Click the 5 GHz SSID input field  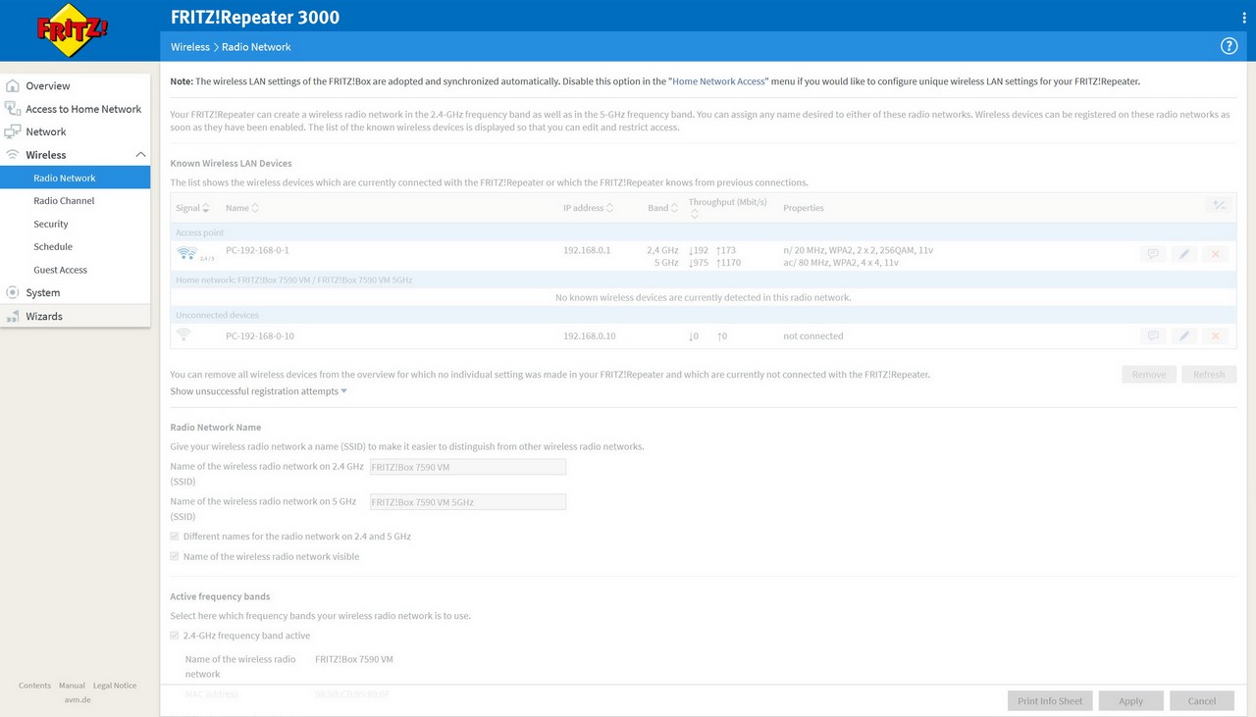pyautogui.click(x=467, y=501)
